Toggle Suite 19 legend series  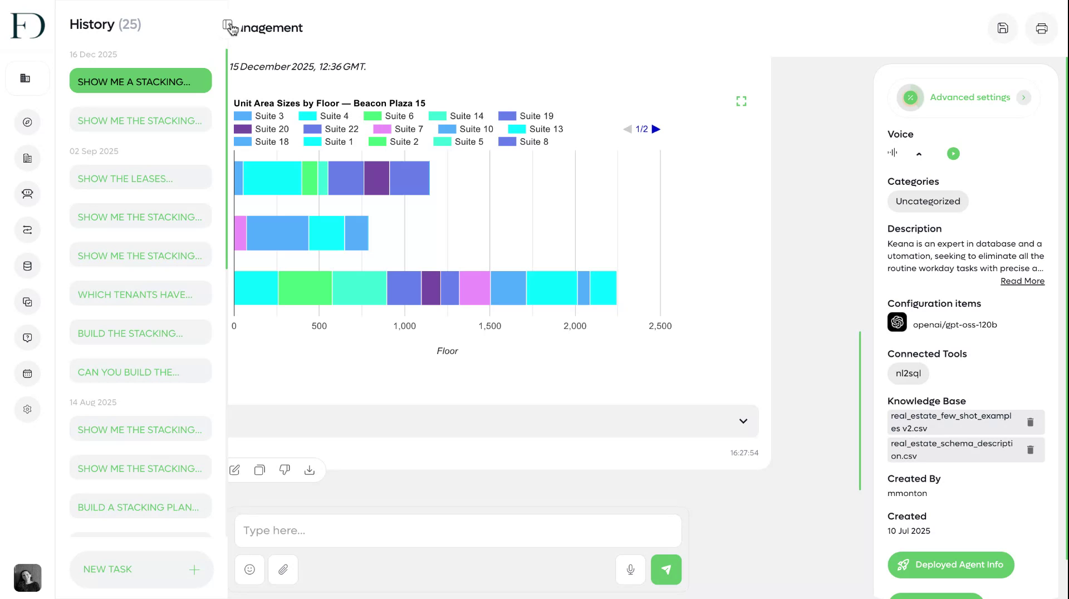point(526,116)
